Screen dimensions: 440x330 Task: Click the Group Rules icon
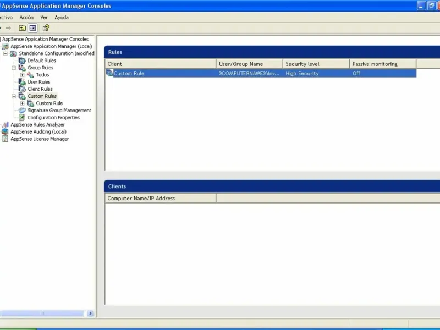click(x=22, y=68)
